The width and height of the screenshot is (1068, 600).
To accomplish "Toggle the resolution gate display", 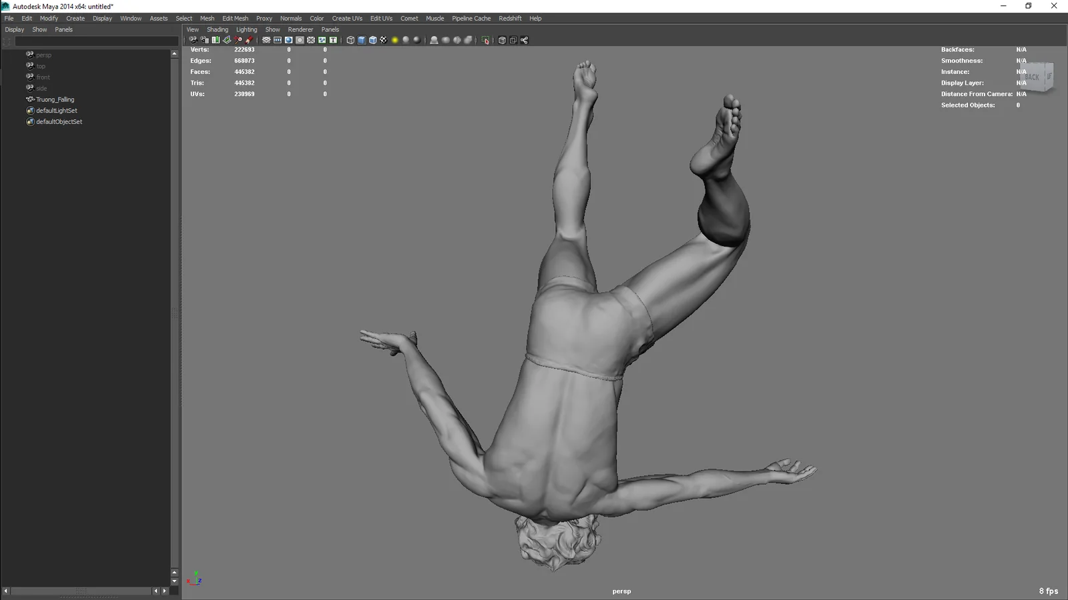I will [290, 40].
